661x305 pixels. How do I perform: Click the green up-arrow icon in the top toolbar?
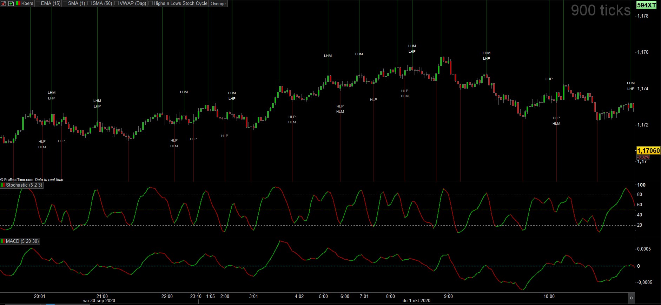point(11,4)
